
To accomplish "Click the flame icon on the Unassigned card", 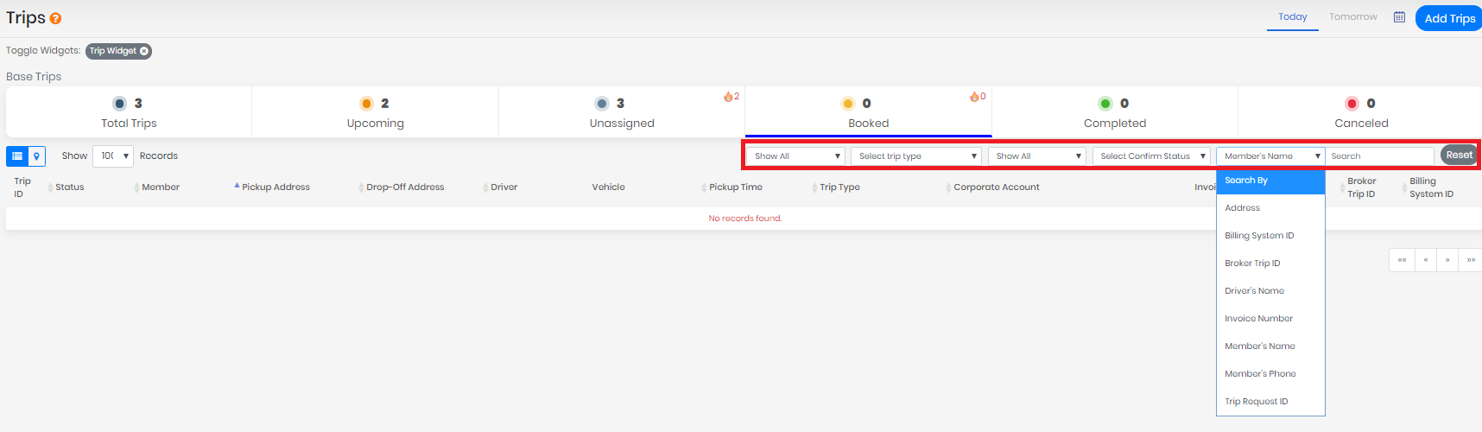I will (x=728, y=97).
